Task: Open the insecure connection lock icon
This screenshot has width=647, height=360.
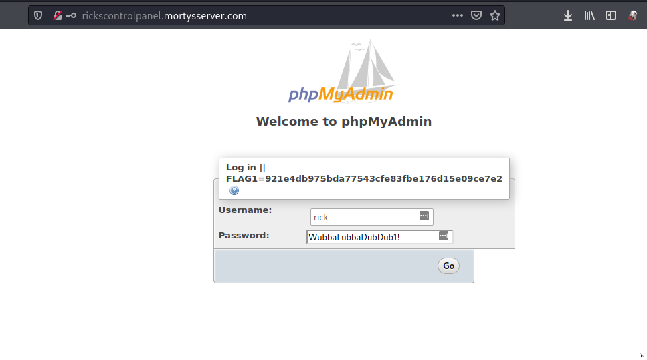Action: tap(58, 15)
